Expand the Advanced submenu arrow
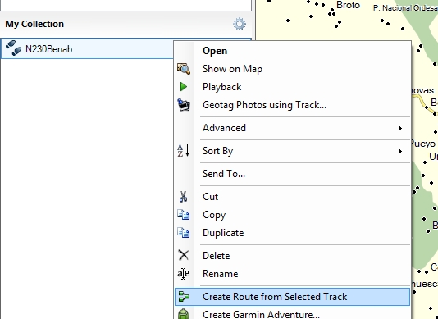 click(400, 128)
